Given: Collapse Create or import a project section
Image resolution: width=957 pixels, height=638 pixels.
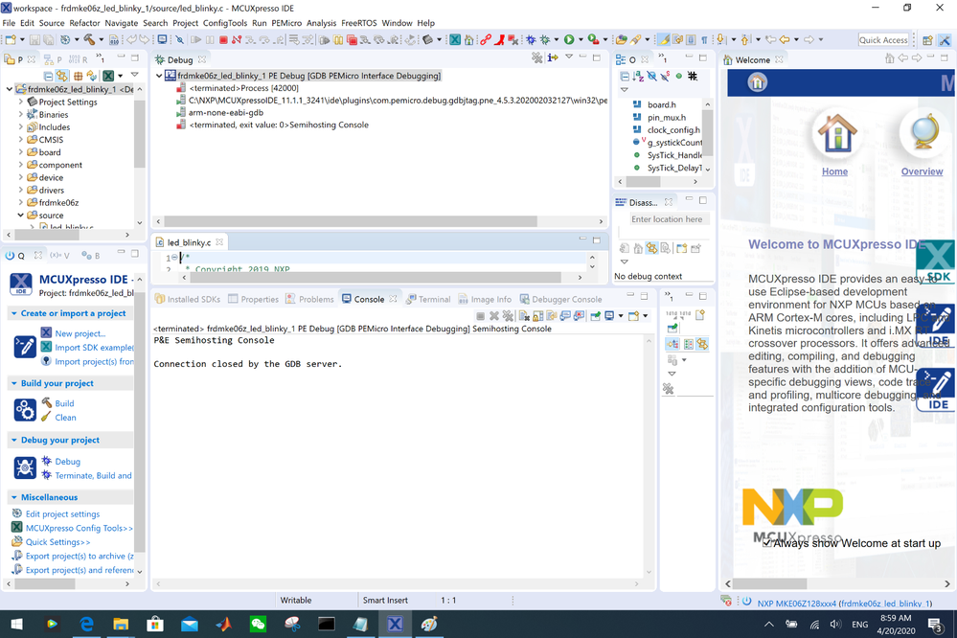Looking at the screenshot, I should click(14, 313).
